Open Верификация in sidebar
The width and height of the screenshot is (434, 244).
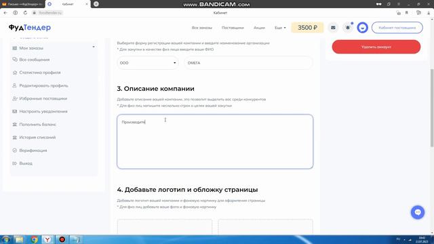click(x=33, y=150)
